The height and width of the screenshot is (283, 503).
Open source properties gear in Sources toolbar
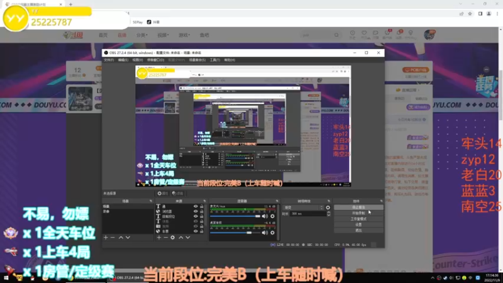[172, 238]
